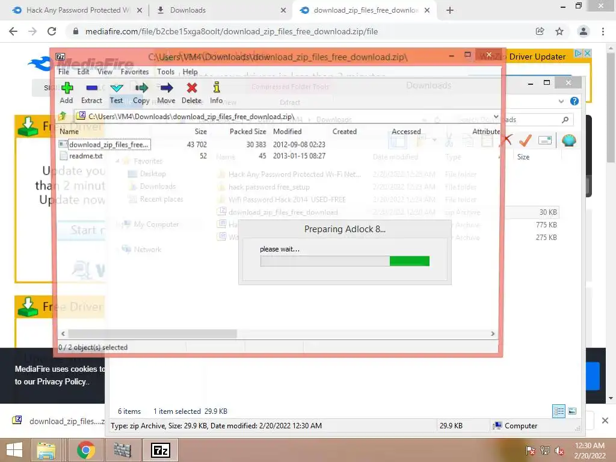Go up one folder level in 7-Zip
This screenshot has width=616, height=462.
coord(63,116)
